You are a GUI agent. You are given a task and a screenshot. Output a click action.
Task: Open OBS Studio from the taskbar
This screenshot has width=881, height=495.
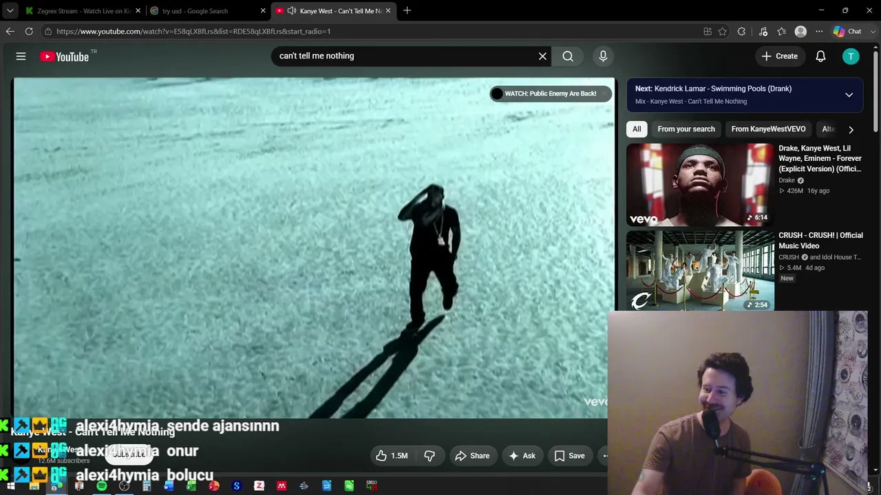[124, 486]
